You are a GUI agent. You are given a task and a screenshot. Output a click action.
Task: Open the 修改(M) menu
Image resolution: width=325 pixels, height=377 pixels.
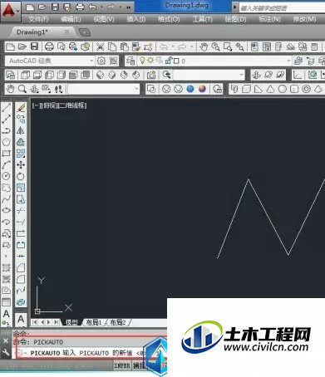(x=304, y=19)
